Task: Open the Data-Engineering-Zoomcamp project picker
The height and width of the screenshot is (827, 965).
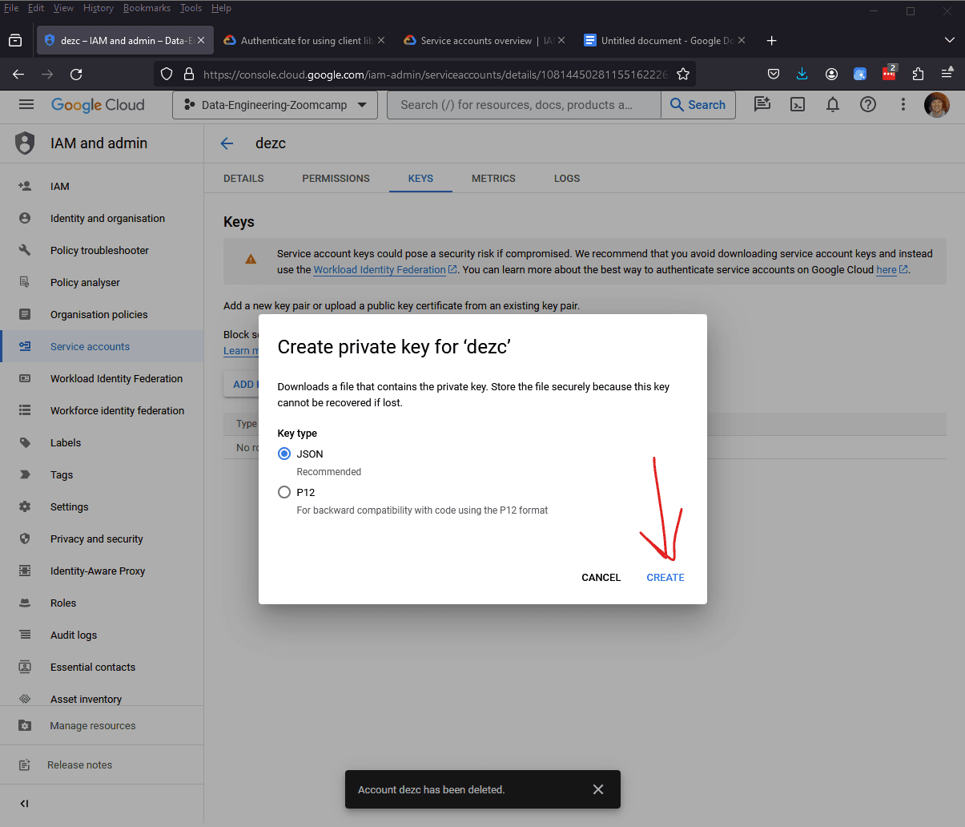Action: pyautogui.click(x=275, y=105)
